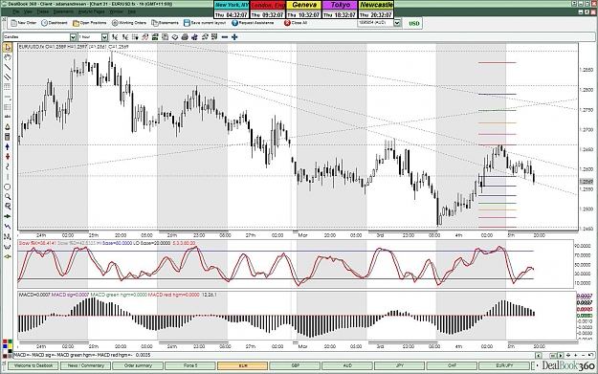Click the green right arrow tool

click(8, 216)
